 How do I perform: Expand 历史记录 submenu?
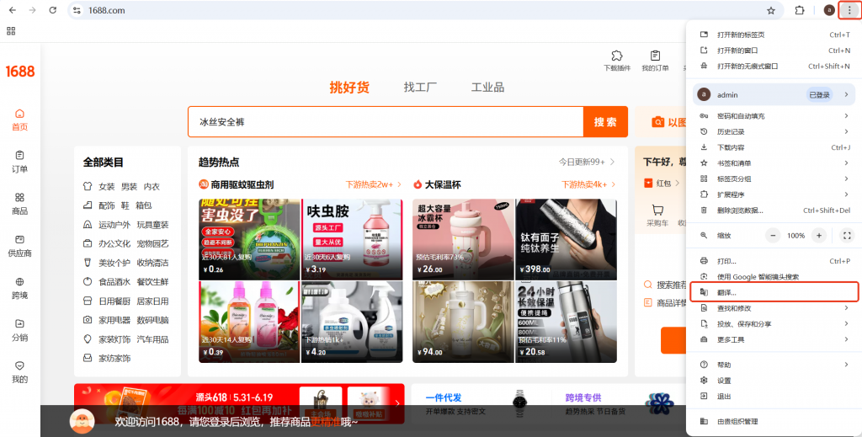[x=774, y=132]
